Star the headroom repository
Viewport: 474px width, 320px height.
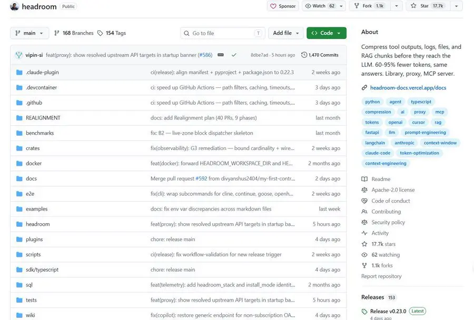428,6
